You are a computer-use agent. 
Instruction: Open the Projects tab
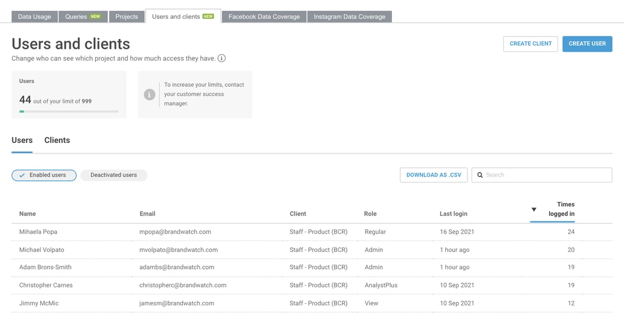tap(127, 16)
